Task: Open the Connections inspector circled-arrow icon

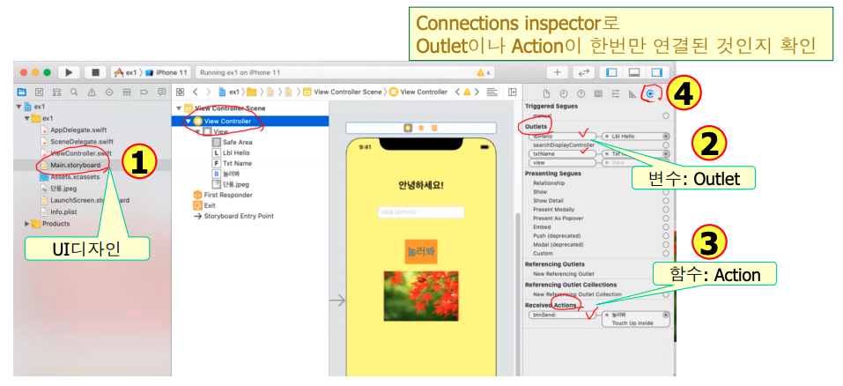Action: click(651, 93)
